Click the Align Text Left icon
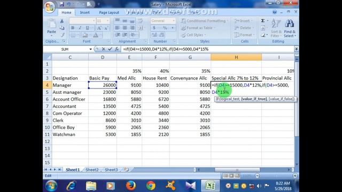The height and width of the screenshot is (192, 342). [x=118, y=28]
